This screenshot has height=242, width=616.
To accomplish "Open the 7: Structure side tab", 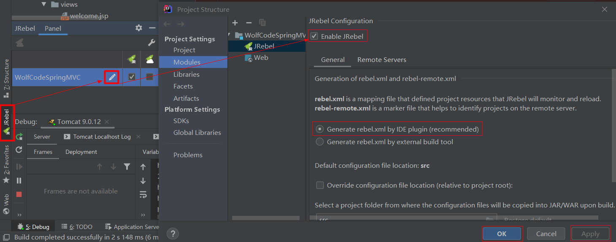I will coord(6,78).
